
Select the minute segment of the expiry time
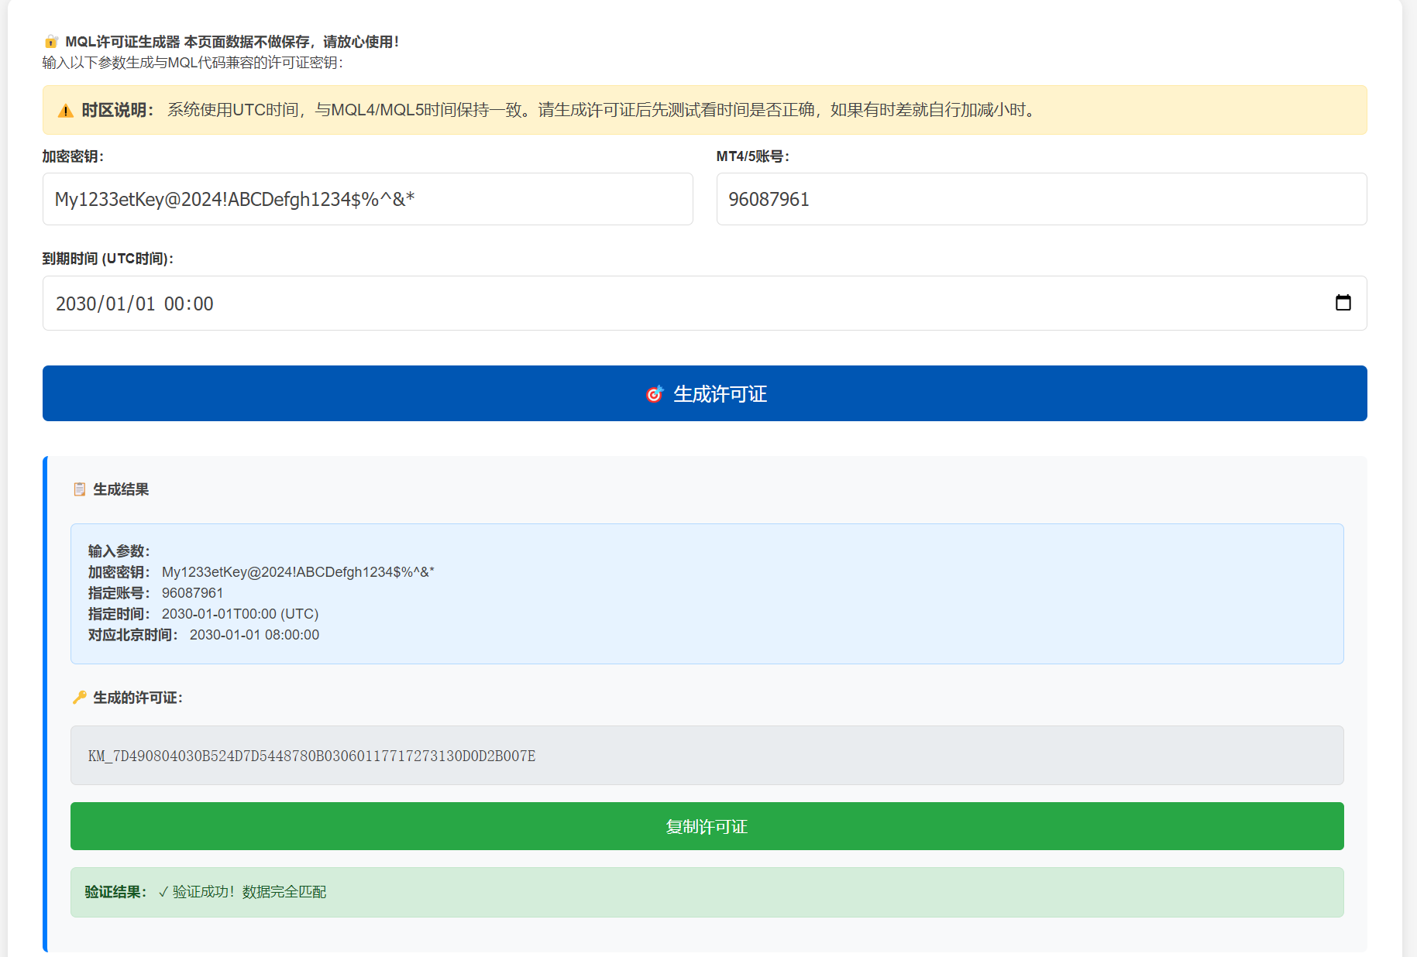click(x=202, y=304)
